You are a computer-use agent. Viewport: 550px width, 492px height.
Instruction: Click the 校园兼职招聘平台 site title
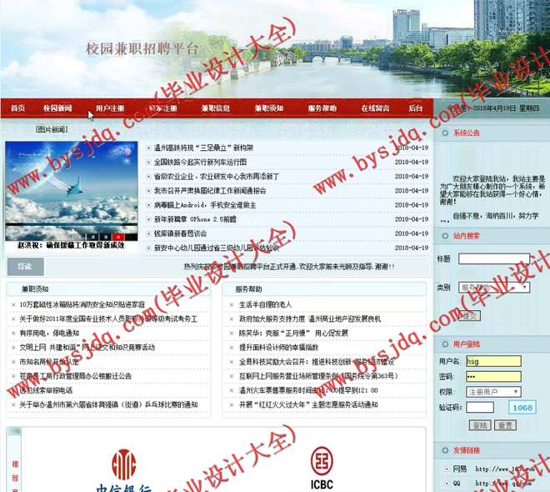[142, 48]
